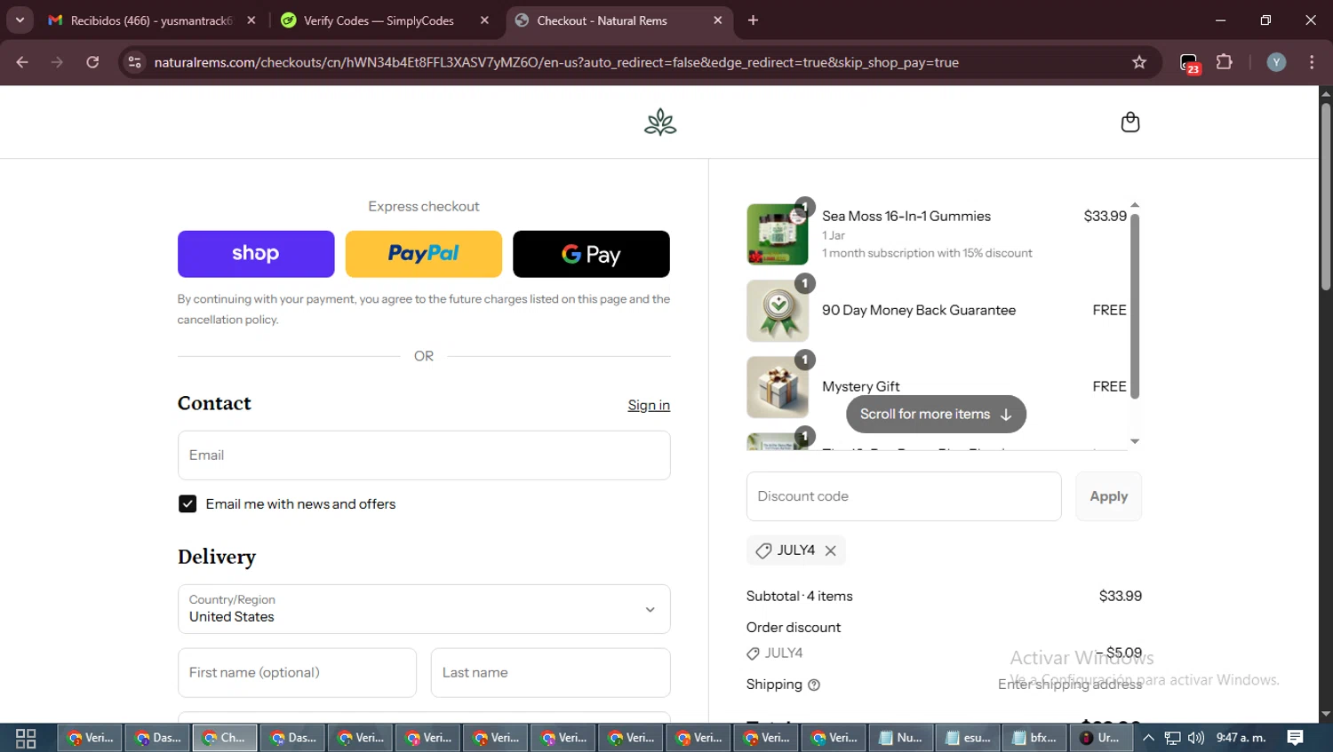The image size is (1333, 752).
Task: Open the volume icon in system tray
Action: click(1196, 738)
